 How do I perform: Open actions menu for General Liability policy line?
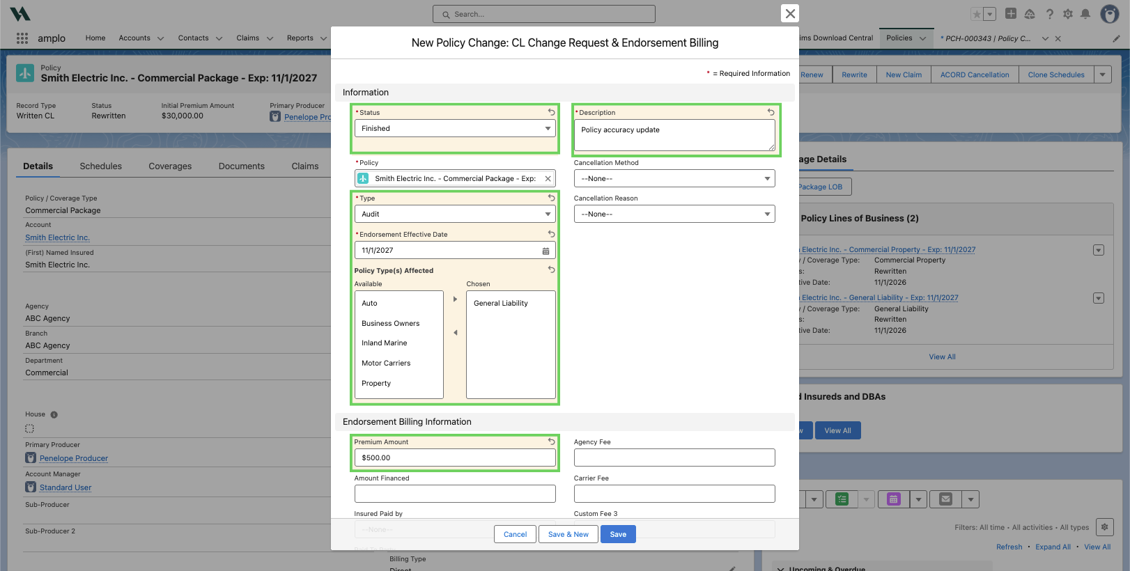pyautogui.click(x=1099, y=298)
